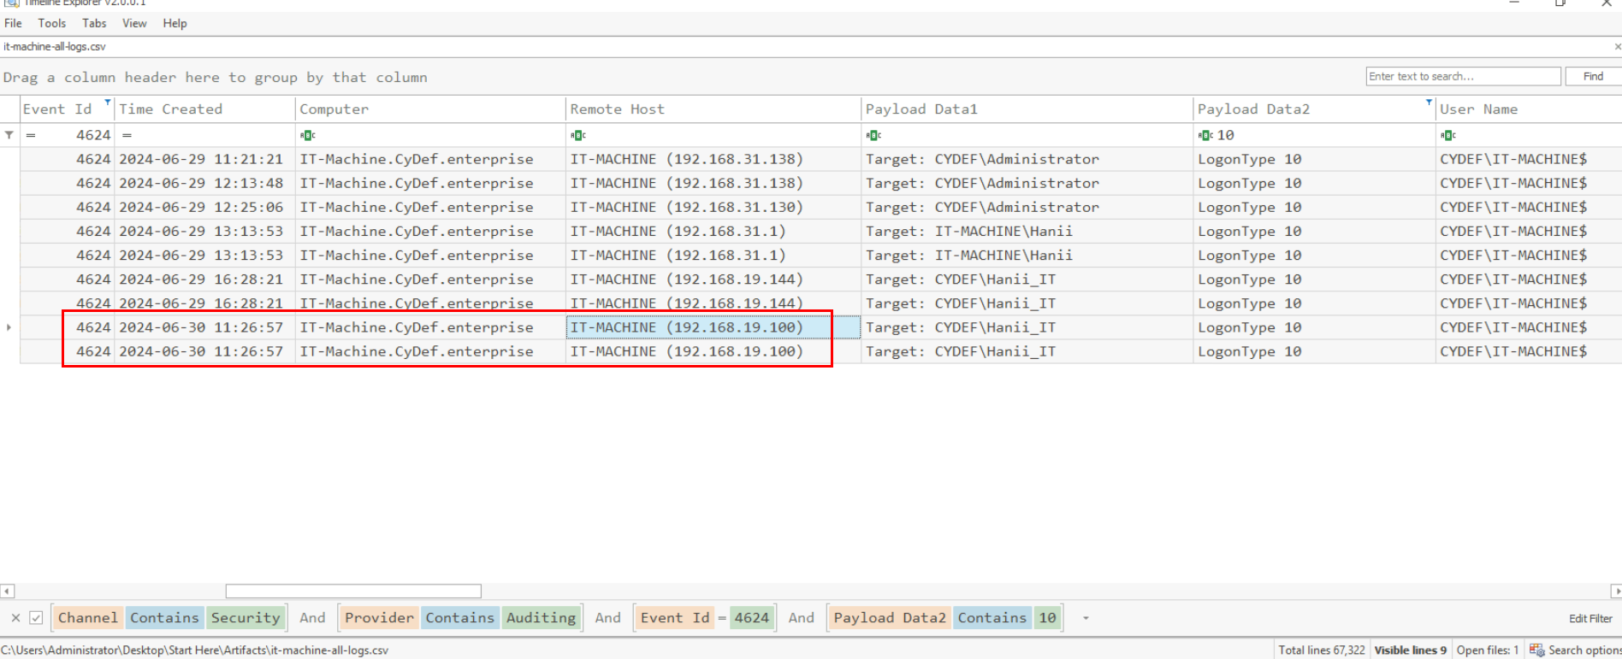Click the equals operator icon in Time Created filter
This screenshot has width=1622, height=659.
click(x=127, y=135)
